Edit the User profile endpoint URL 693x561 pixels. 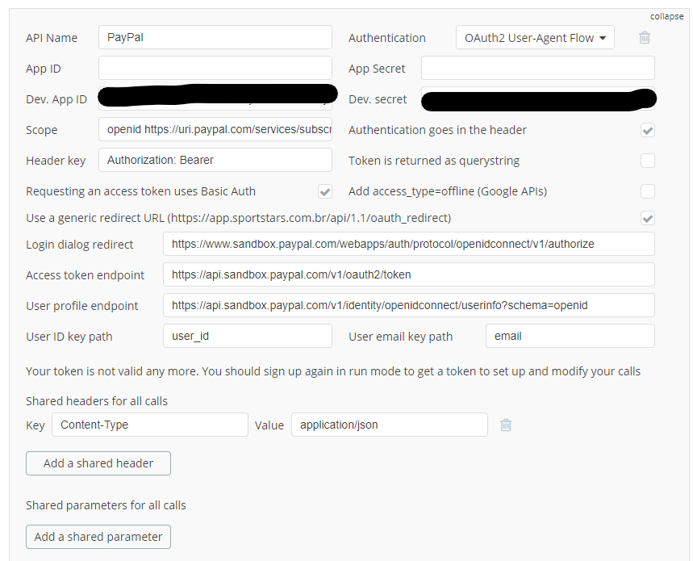pos(409,305)
